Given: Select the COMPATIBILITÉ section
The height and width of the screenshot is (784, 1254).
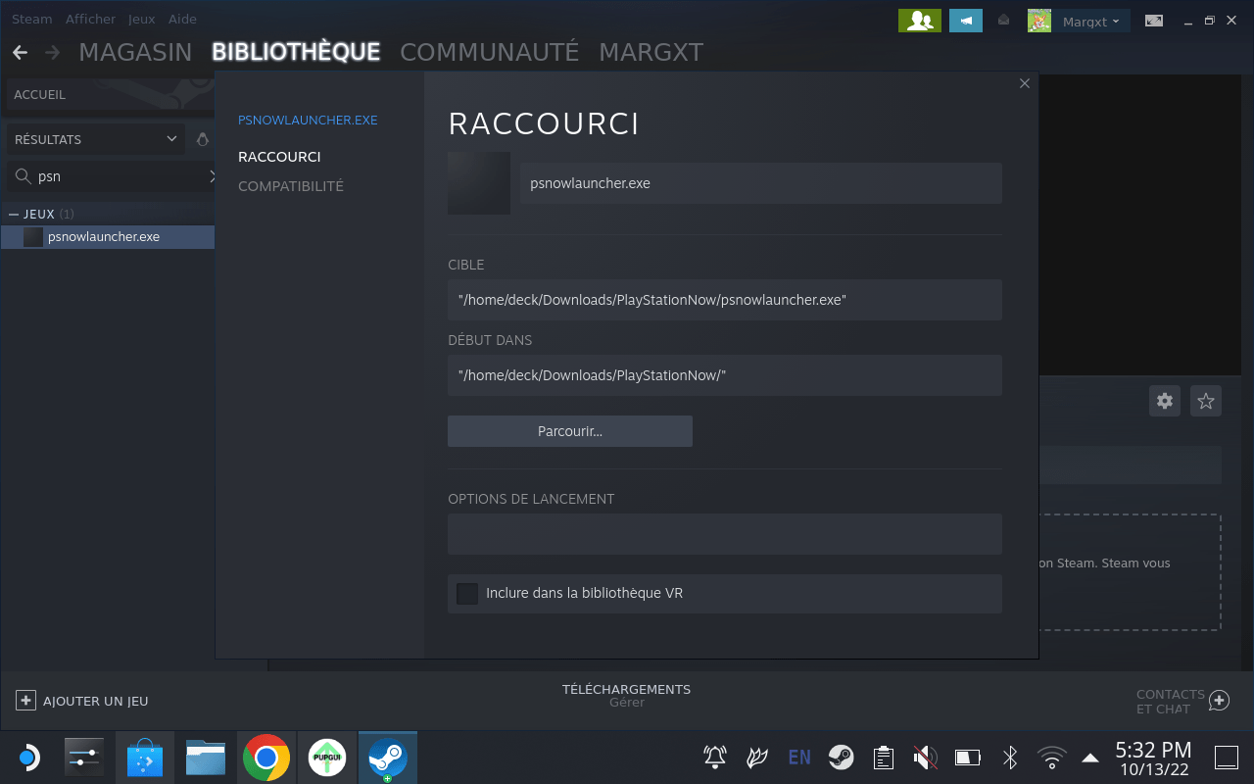Looking at the screenshot, I should [x=291, y=186].
